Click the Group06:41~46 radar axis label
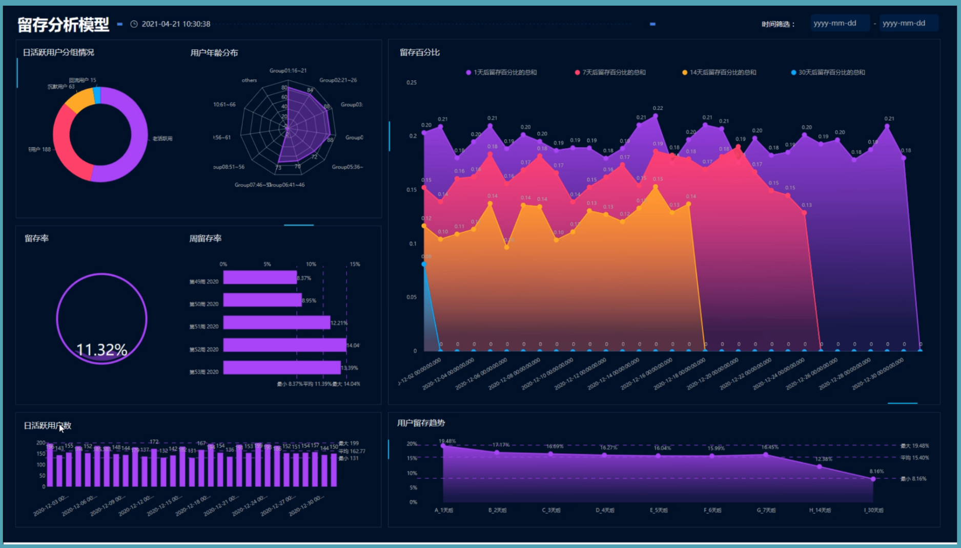 tap(288, 185)
